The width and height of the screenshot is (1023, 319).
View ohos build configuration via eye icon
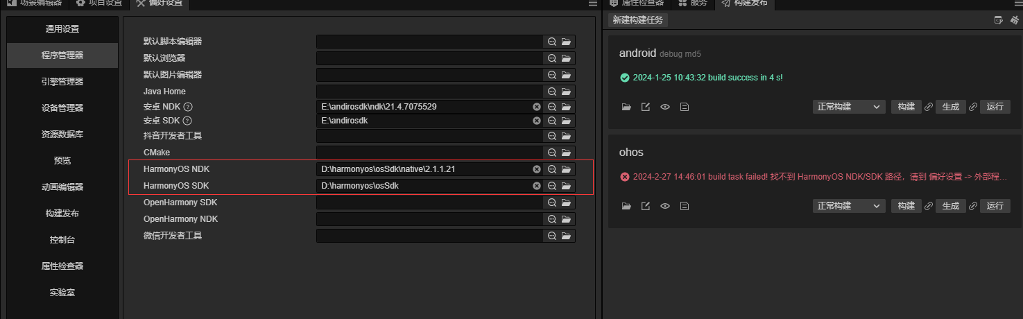pyautogui.click(x=665, y=206)
